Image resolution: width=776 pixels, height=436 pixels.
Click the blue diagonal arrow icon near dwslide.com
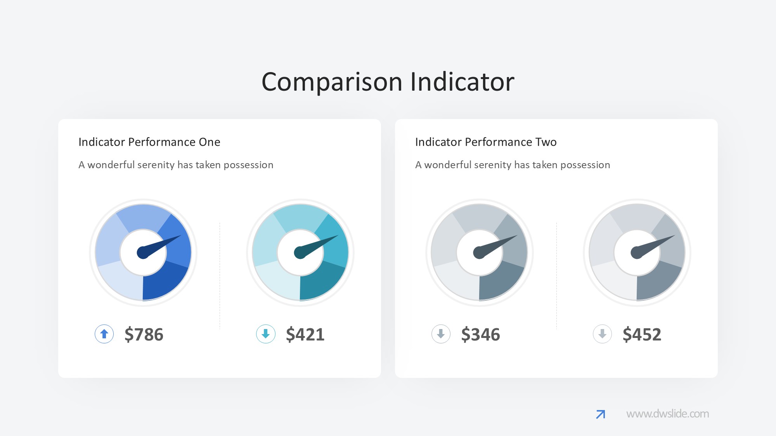click(x=601, y=414)
